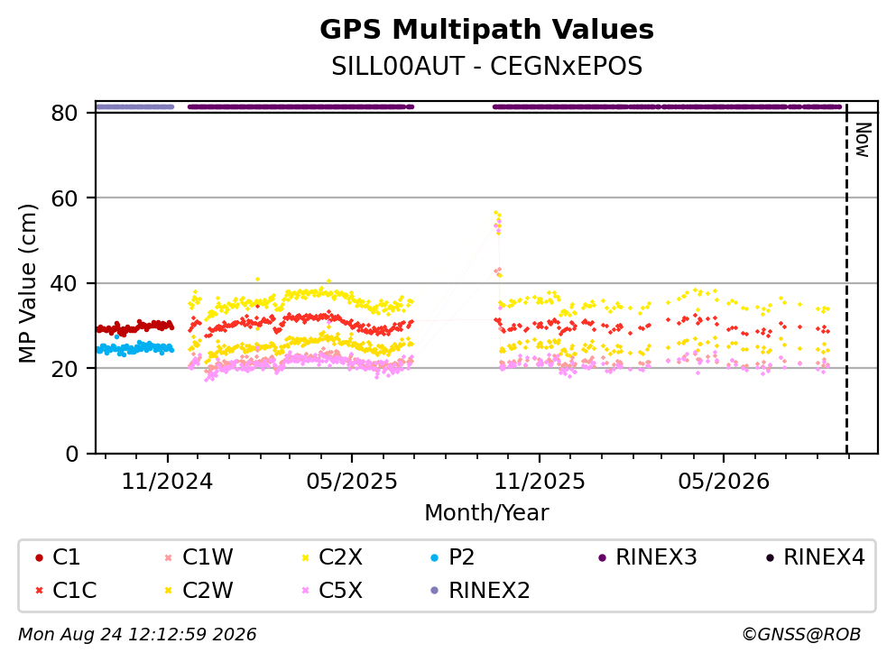896x662 pixels.
Task: Click the C2W yellow legend marker
Action: pos(168,591)
